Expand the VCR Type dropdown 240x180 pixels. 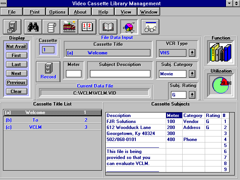tap(192, 53)
